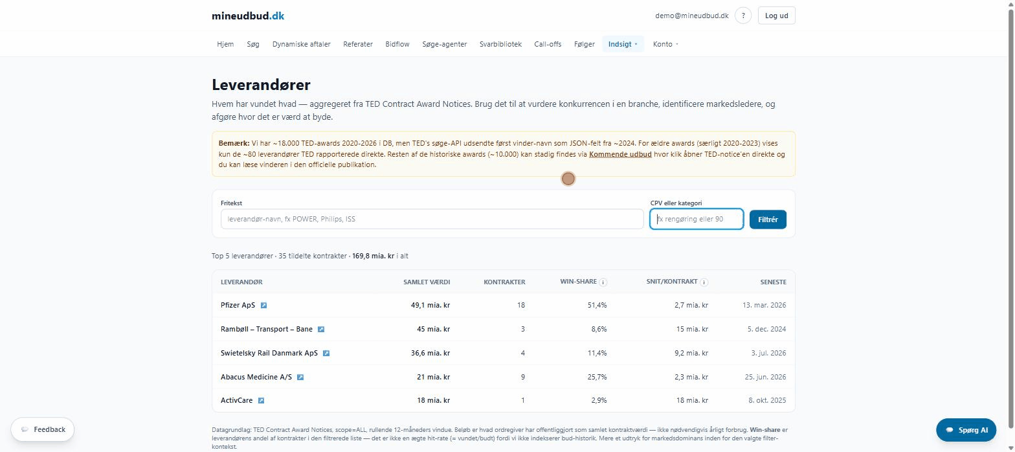This screenshot has height=452, width=1015.
Task: Click the WIN-SHARE column header text
Action: click(579, 282)
